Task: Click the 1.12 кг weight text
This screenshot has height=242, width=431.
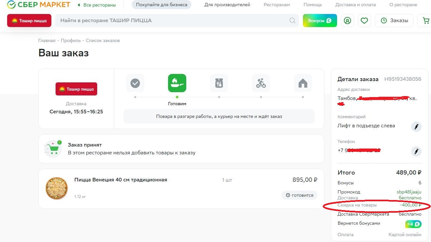Action: click(x=80, y=197)
